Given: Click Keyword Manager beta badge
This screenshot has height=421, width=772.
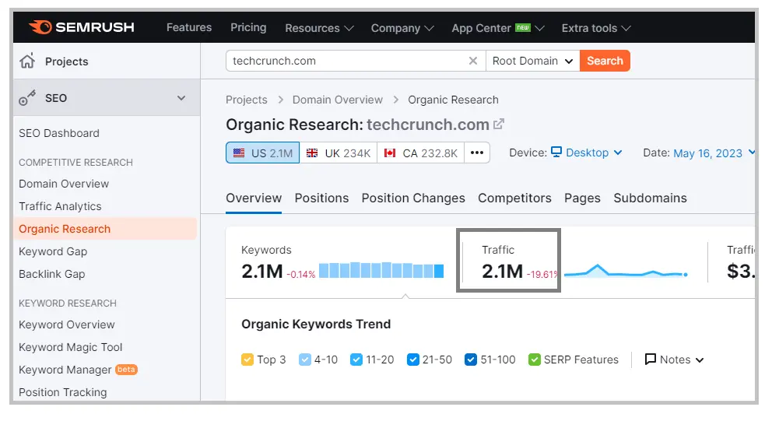Looking at the screenshot, I should tap(126, 370).
